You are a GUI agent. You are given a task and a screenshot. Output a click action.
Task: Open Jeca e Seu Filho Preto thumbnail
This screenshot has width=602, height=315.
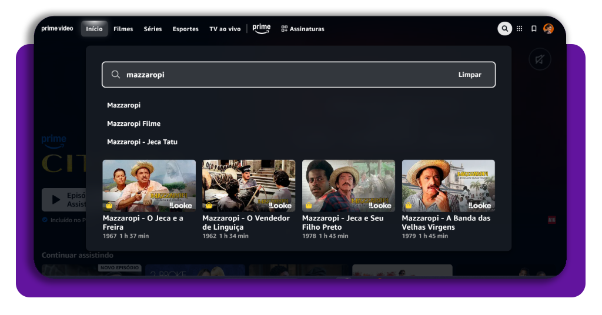349,186
